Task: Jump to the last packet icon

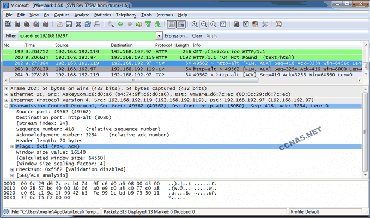Action: [x=157, y=25]
